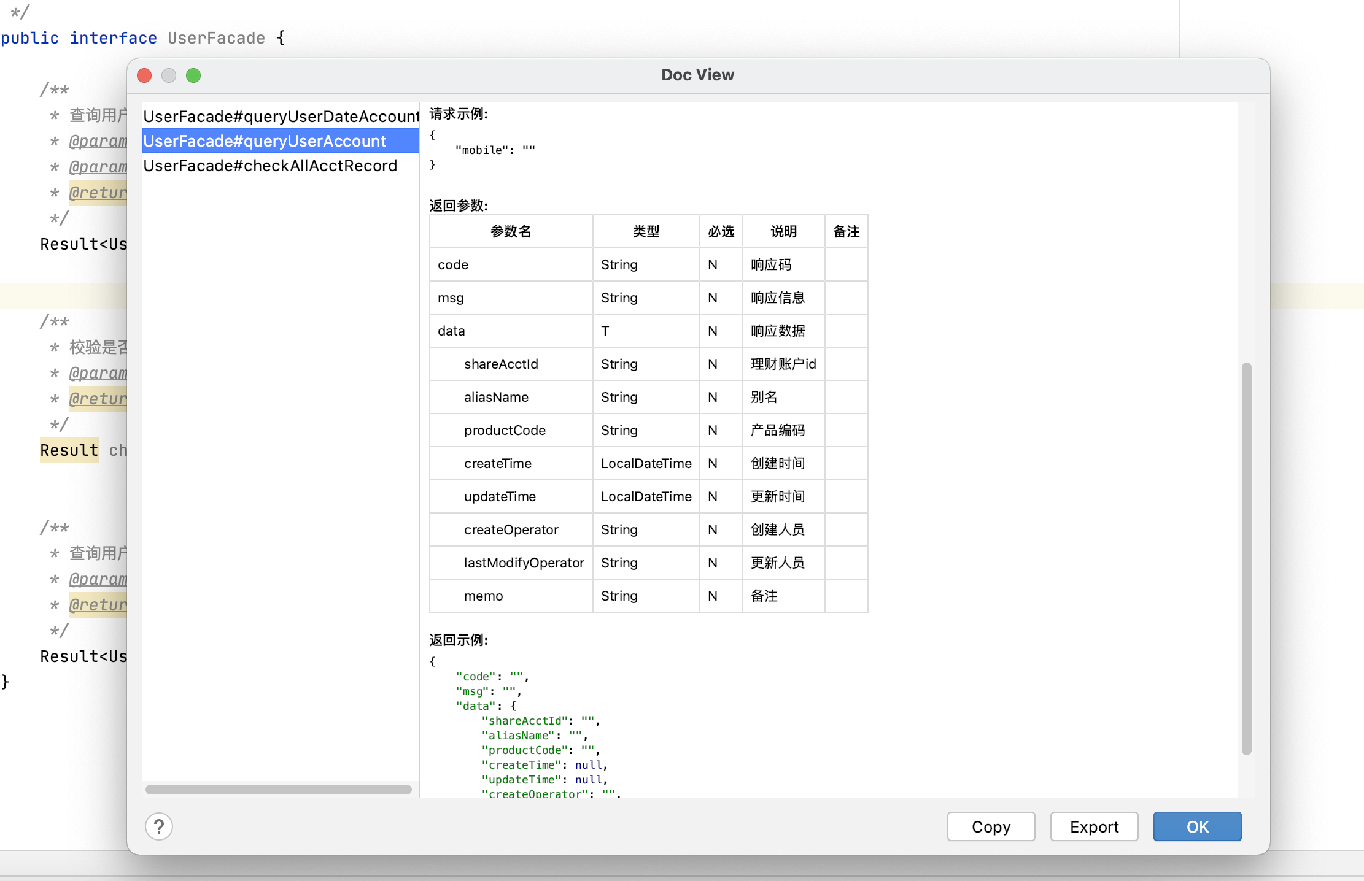The height and width of the screenshot is (881, 1364).
Task: Click the Doc View title bar
Action: 697,75
